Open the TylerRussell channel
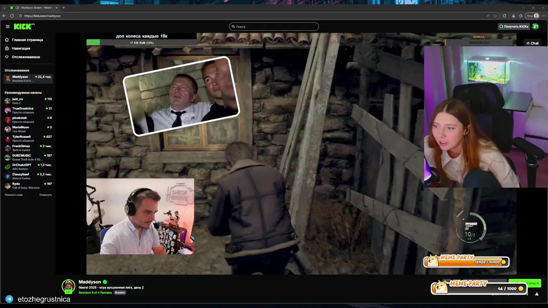Screen dimensions: 548x308 tap(28, 139)
